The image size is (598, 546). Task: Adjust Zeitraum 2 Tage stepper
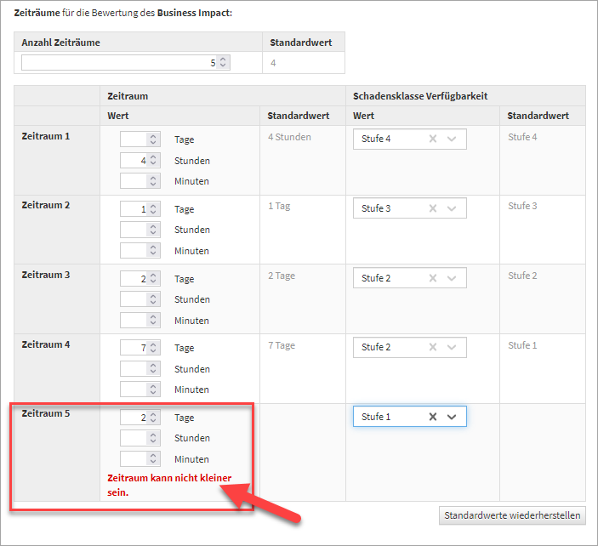(x=153, y=209)
